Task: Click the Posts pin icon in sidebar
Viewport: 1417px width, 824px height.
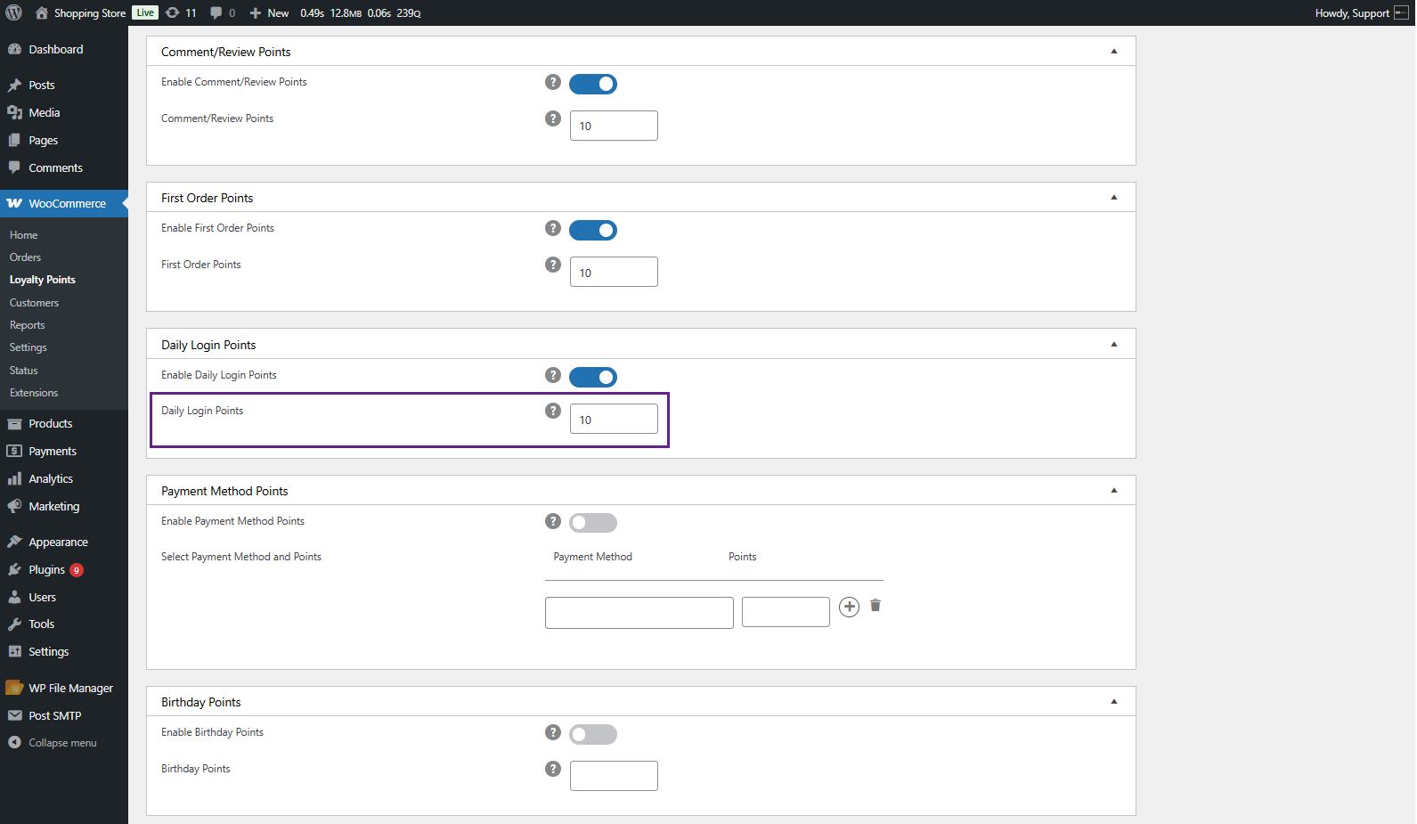Action: click(x=14, y=85)
